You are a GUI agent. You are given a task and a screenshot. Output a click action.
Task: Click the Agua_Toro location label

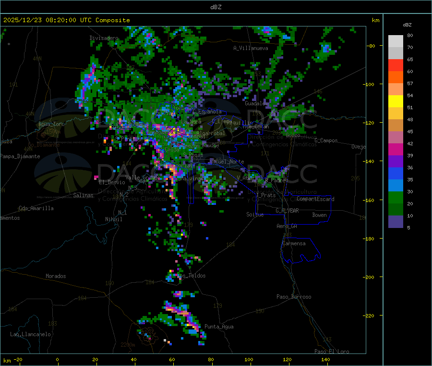tap(51, 124)
